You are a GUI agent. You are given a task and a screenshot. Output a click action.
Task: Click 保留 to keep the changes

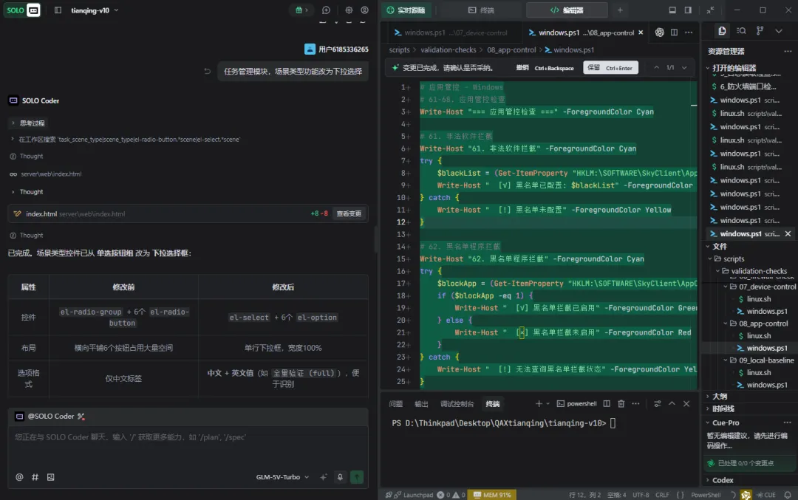coord(611,68)
